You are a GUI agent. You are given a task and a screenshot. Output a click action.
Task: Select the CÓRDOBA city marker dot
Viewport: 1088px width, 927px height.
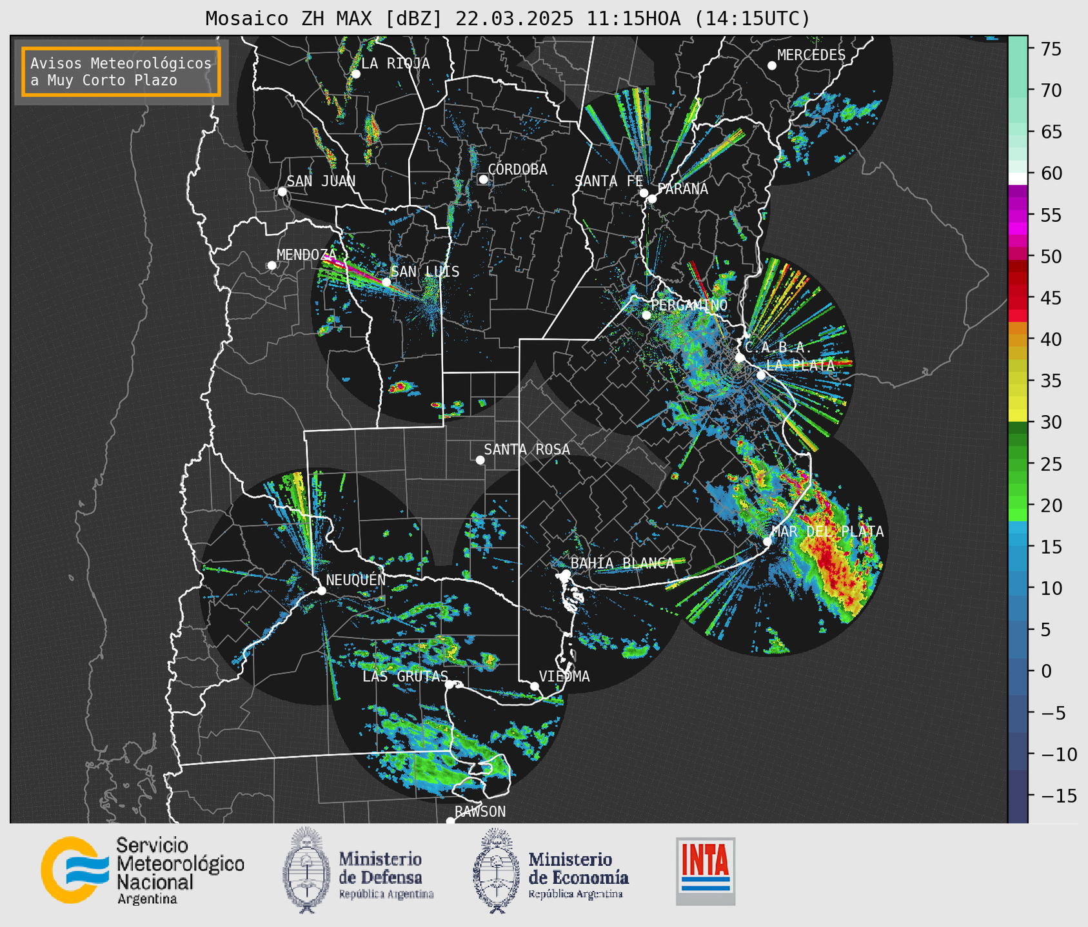pos(483,179)
